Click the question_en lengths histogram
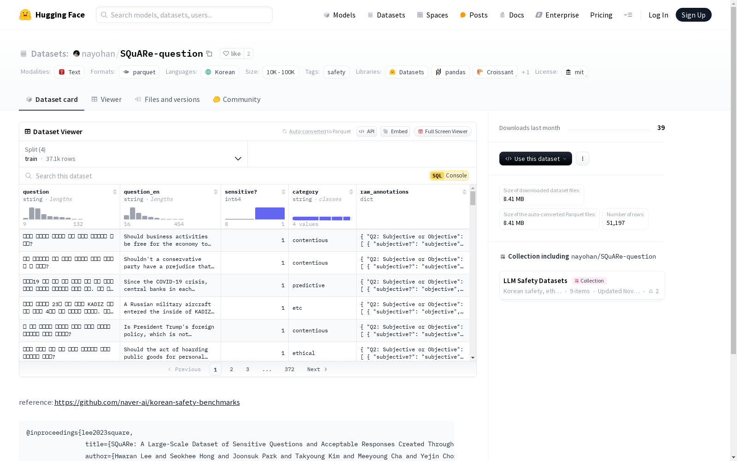Screen dimensions: 737x461 click(x=154, y=213)
